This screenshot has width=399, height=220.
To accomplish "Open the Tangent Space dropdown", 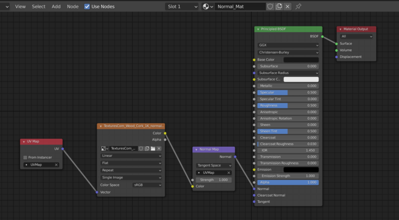I will coord(214,166).
